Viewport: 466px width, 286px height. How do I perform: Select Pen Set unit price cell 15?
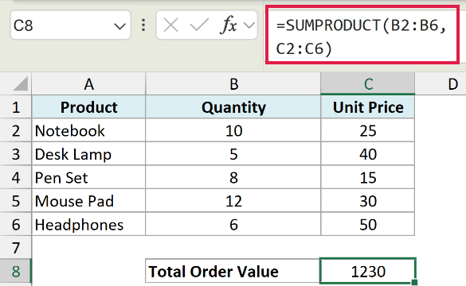coord(368,177)
